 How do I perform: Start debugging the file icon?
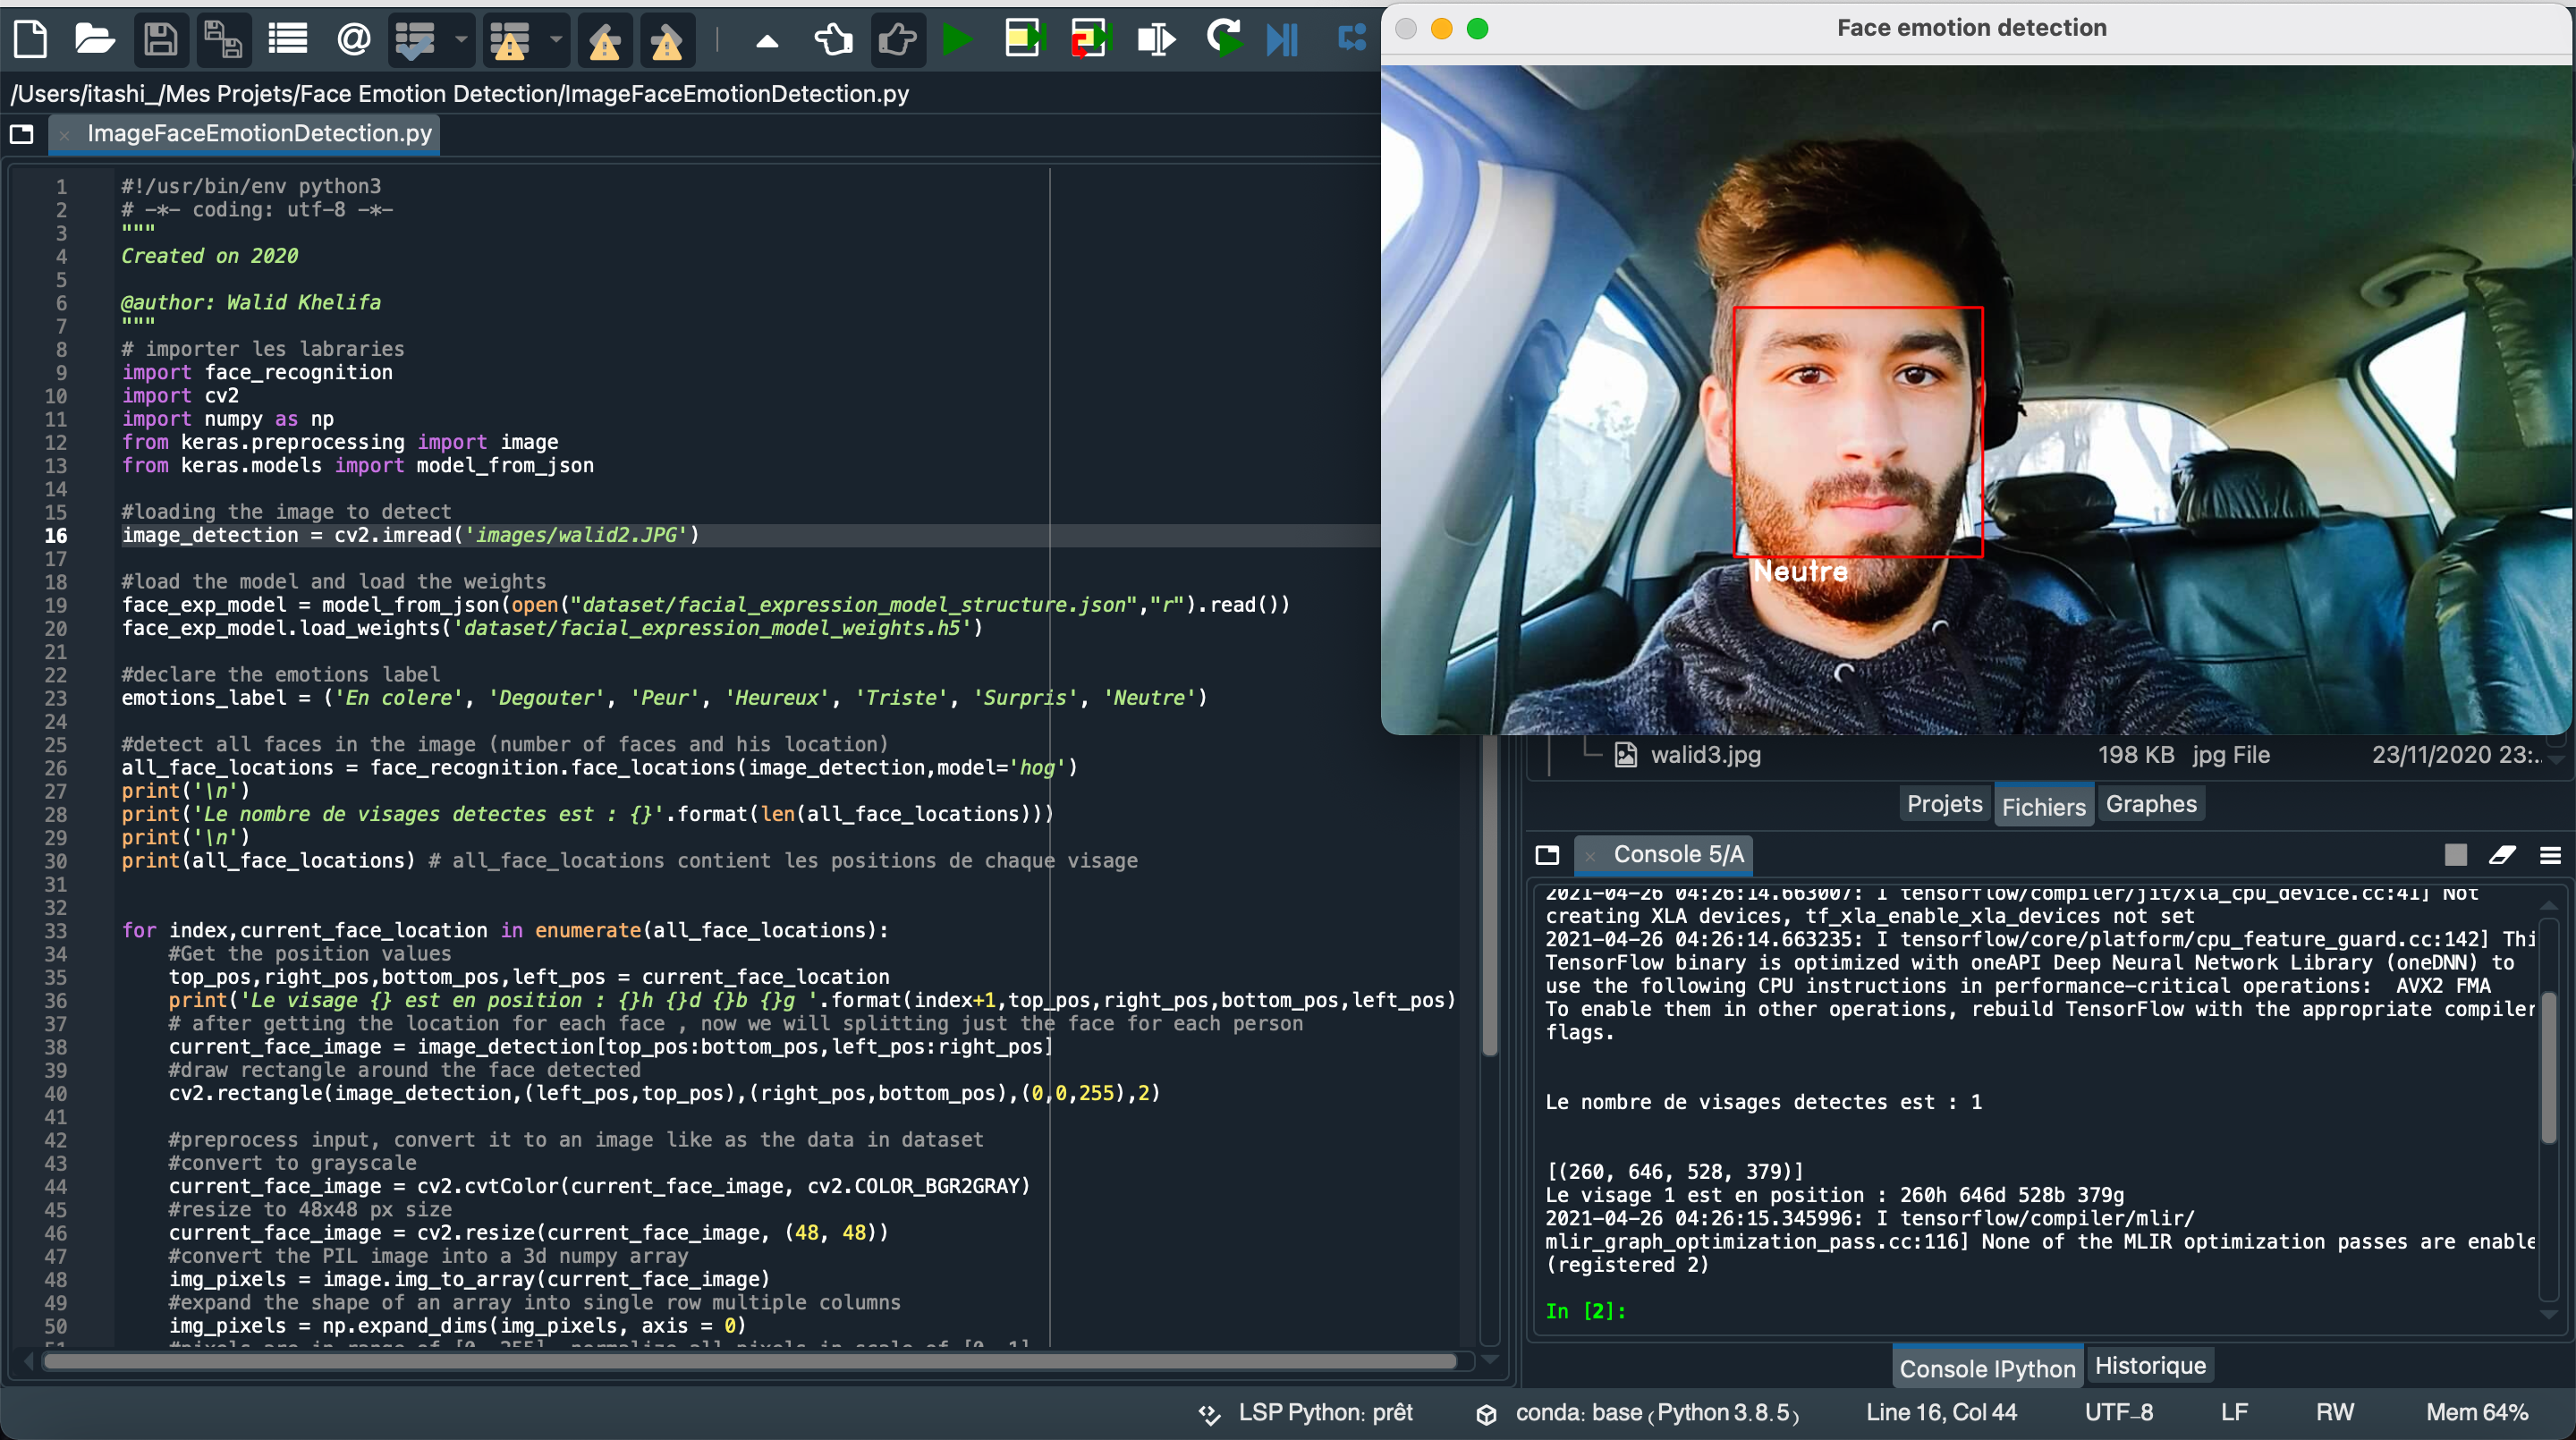[1283, 40]
